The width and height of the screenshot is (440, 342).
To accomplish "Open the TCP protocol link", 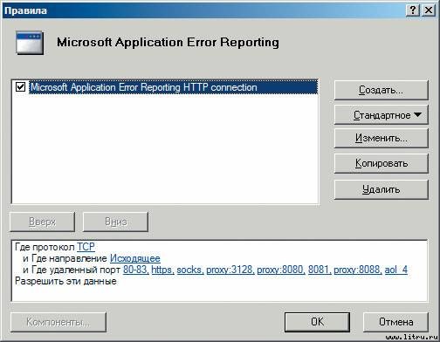I will [86, 247].
